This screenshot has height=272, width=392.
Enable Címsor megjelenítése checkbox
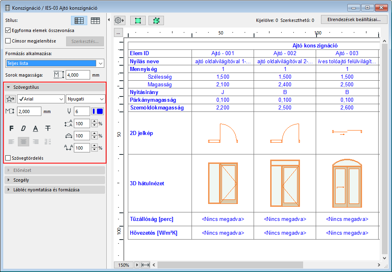[x=8, y=41]
